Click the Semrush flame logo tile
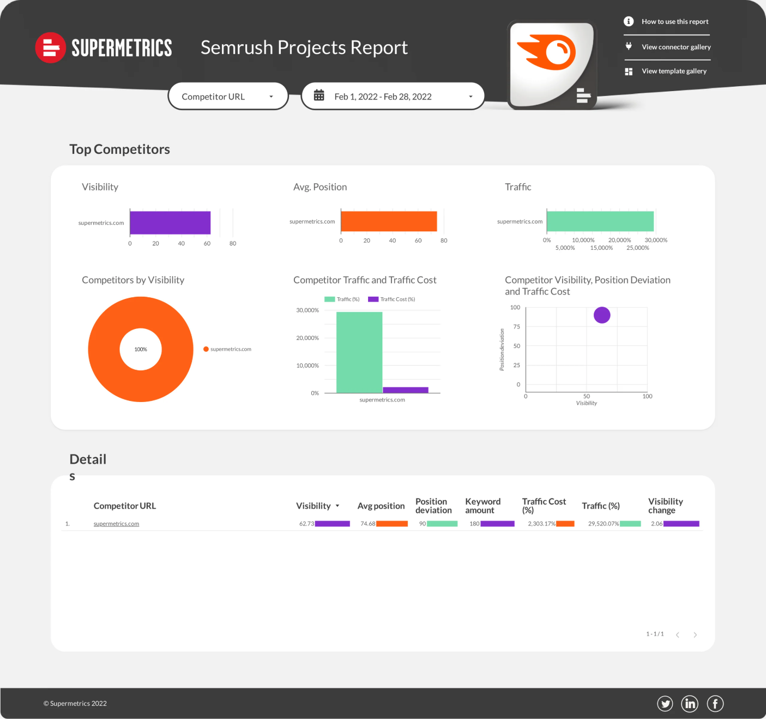The image size is (766, 719). 551,64
